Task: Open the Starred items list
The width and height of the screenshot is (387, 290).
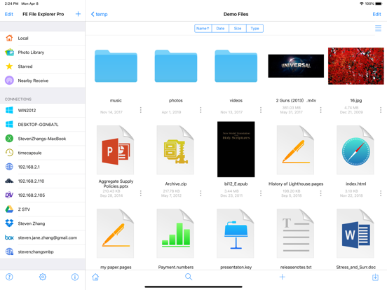Action: point(43,67)
